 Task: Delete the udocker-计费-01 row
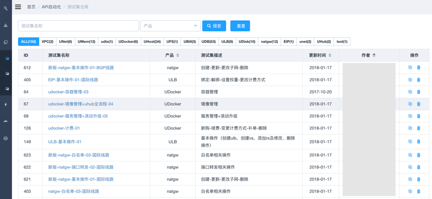419,128
